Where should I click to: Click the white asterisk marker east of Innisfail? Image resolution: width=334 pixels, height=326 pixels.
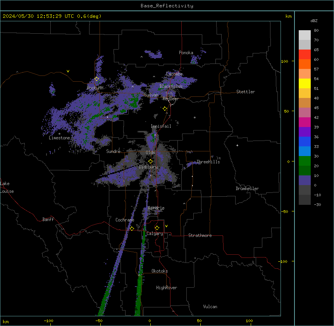point(195,117)
